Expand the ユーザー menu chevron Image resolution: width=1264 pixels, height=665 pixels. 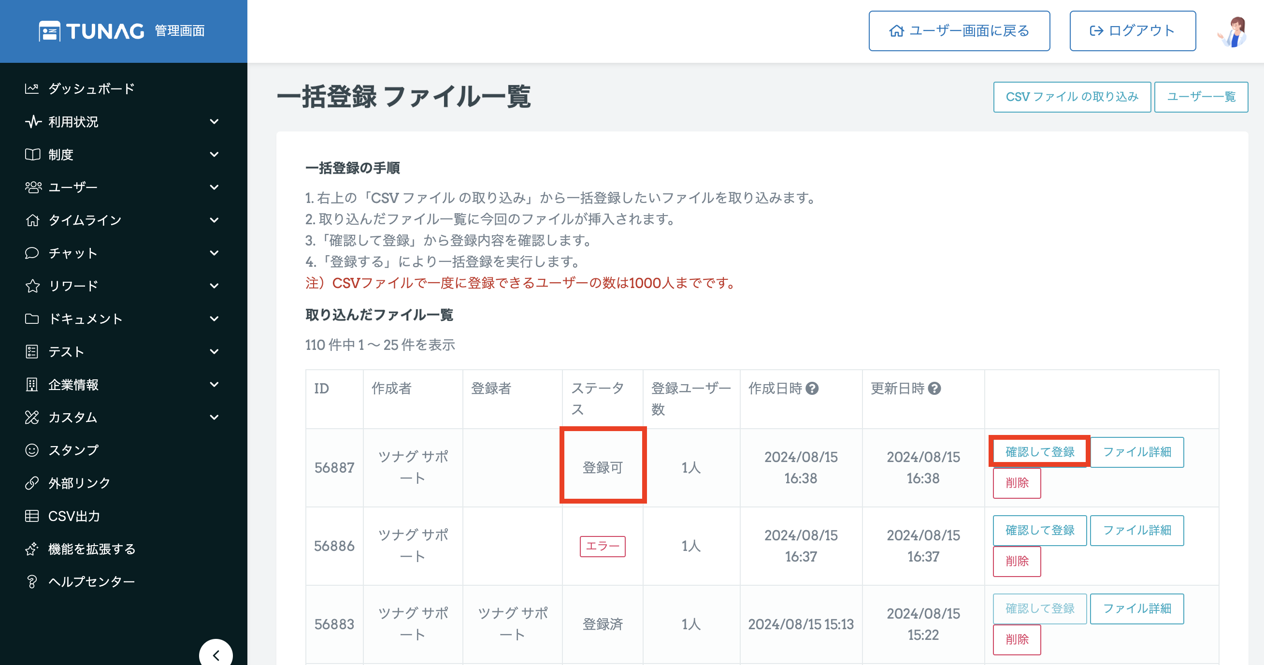point(215,188)
